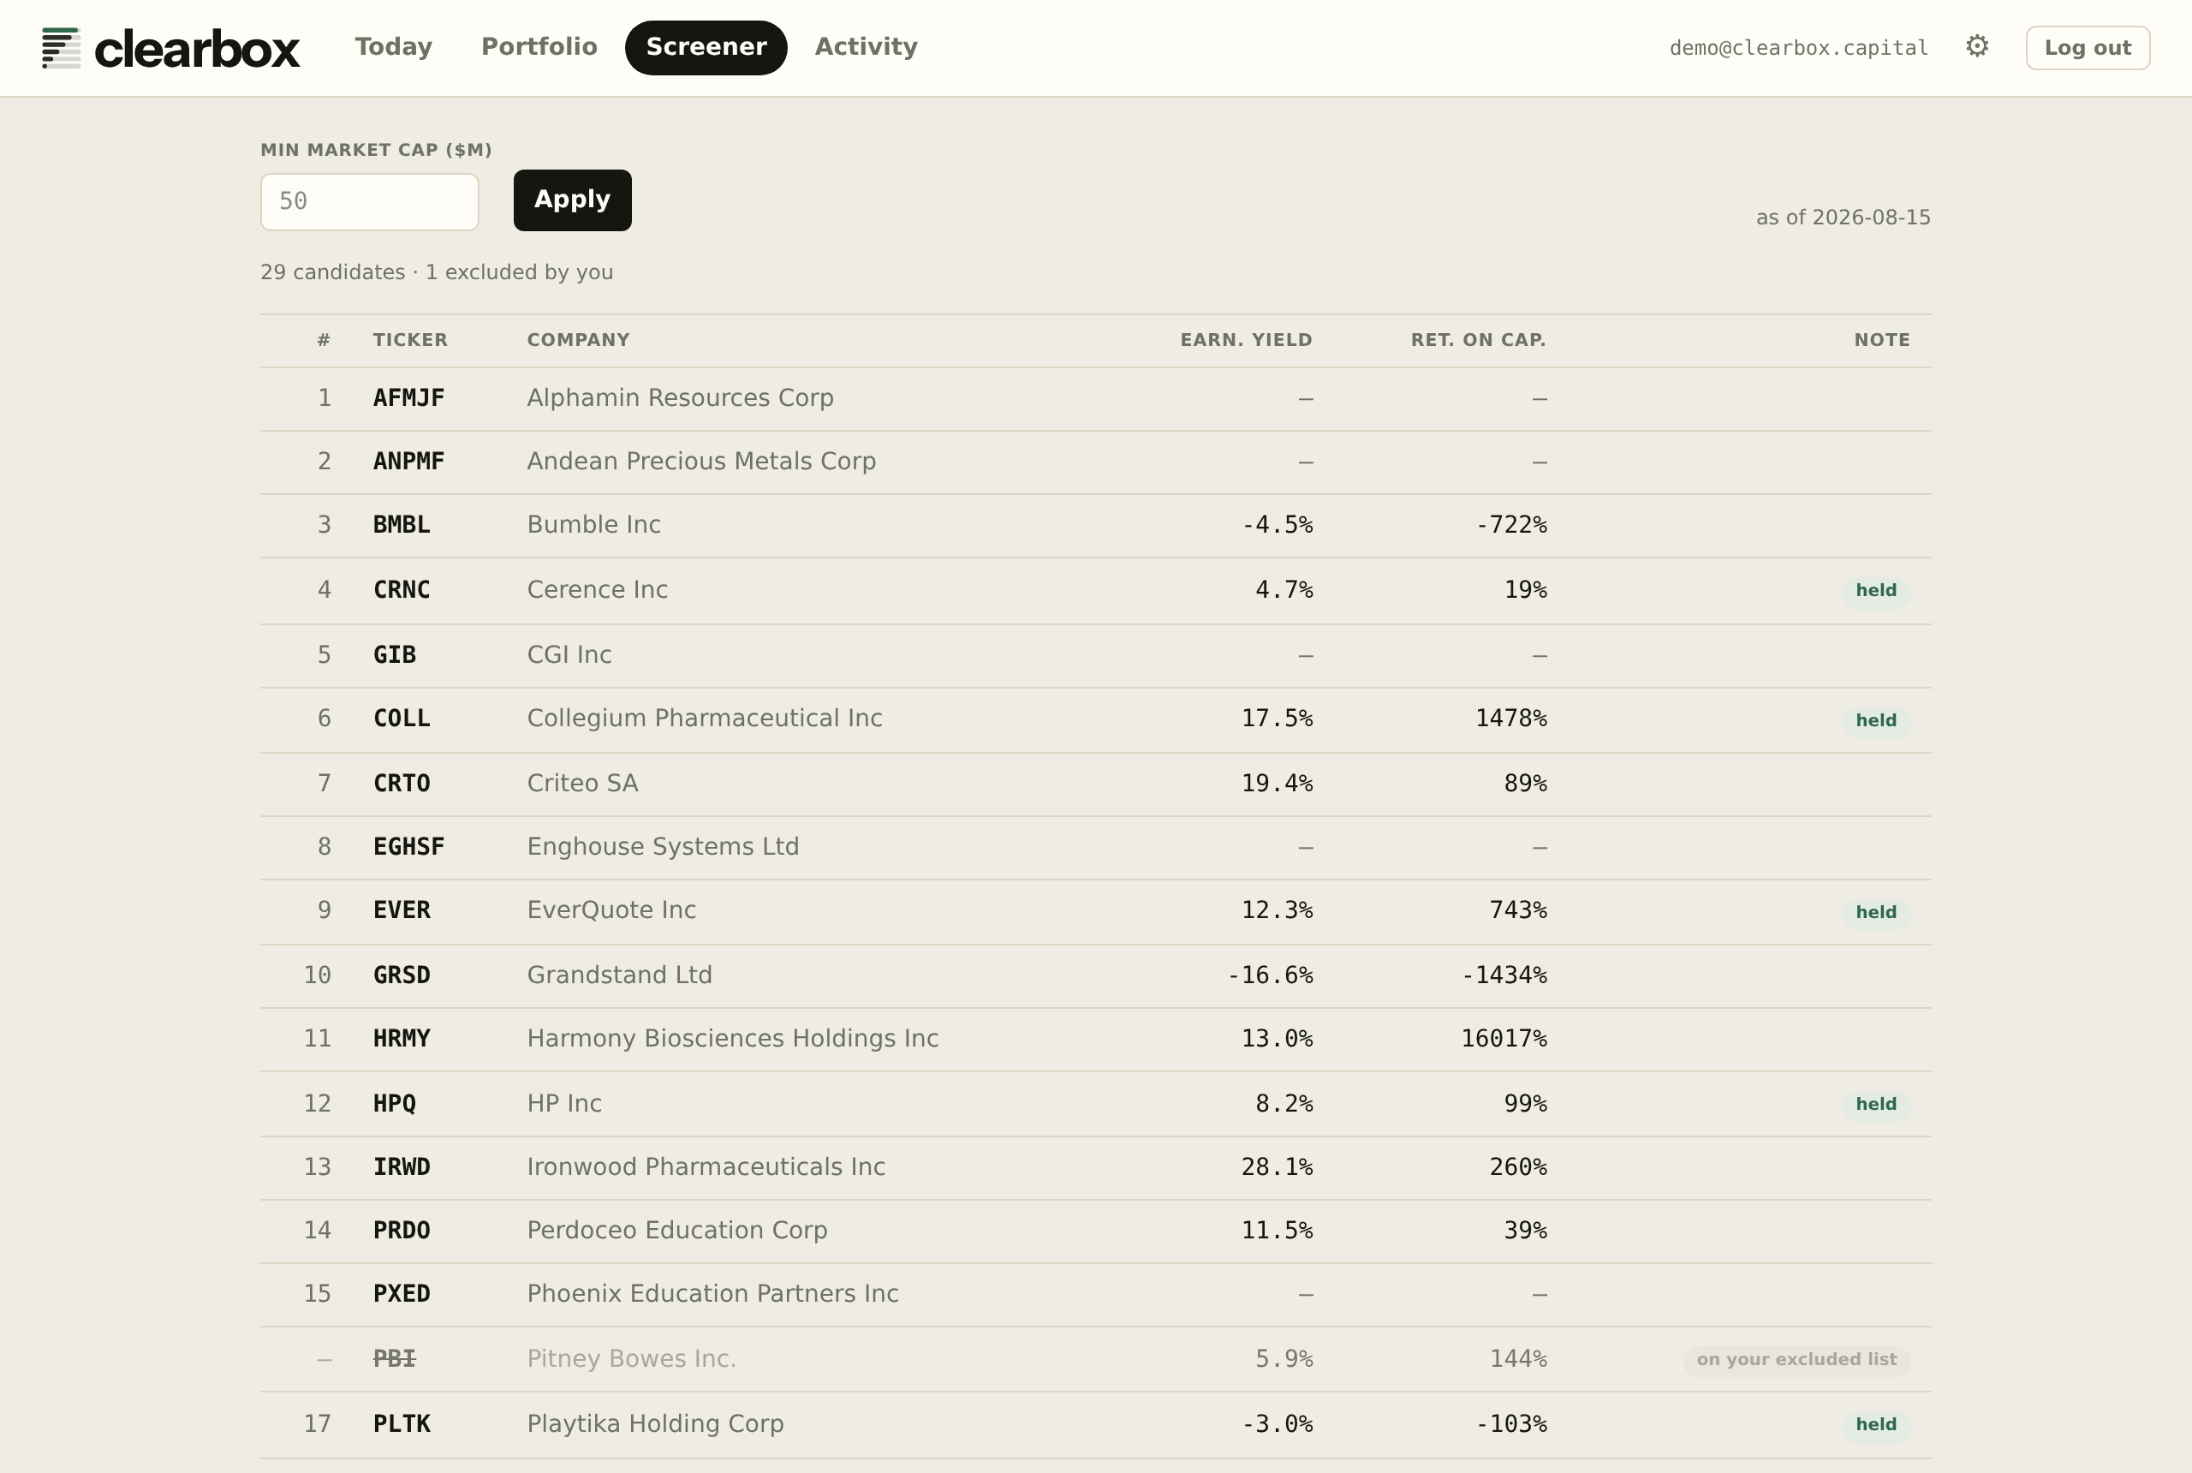
Task: Click the -1434% return on capital value
Action: click(1504, 975)
